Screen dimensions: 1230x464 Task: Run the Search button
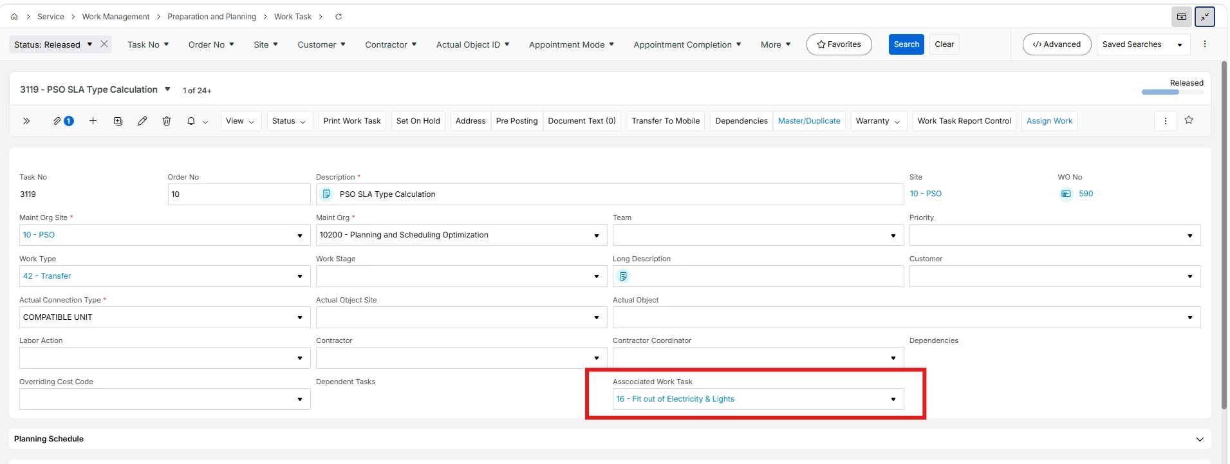click(x=906, y=44)
